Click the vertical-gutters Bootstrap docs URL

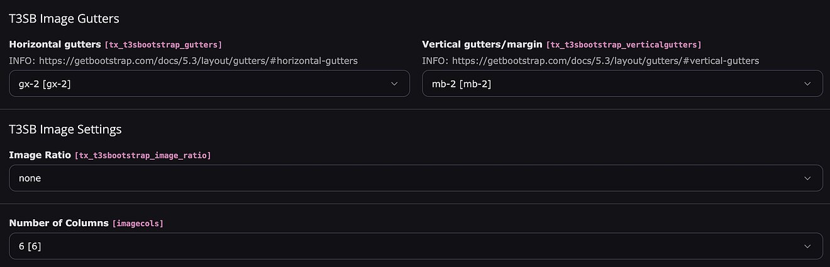pyautogui.click(x=605, y=61)
